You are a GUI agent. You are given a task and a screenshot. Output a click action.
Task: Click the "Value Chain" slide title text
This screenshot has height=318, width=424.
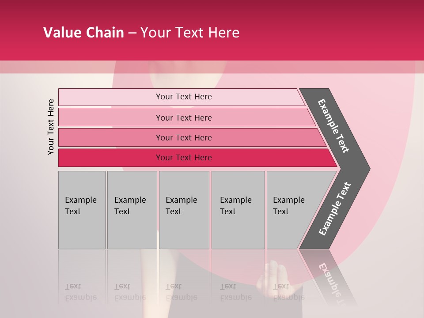pos(83,33)
